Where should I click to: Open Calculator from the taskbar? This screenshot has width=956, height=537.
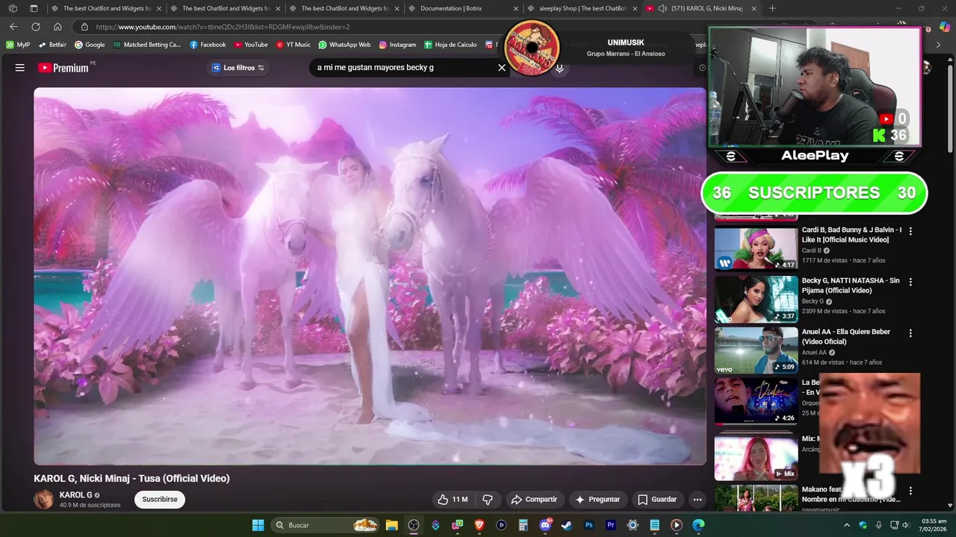pos(524,525)
